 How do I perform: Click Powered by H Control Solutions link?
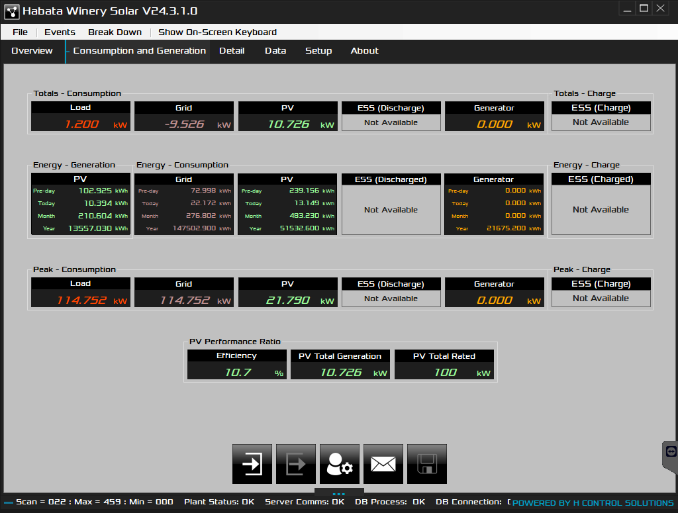pos(593,502)
